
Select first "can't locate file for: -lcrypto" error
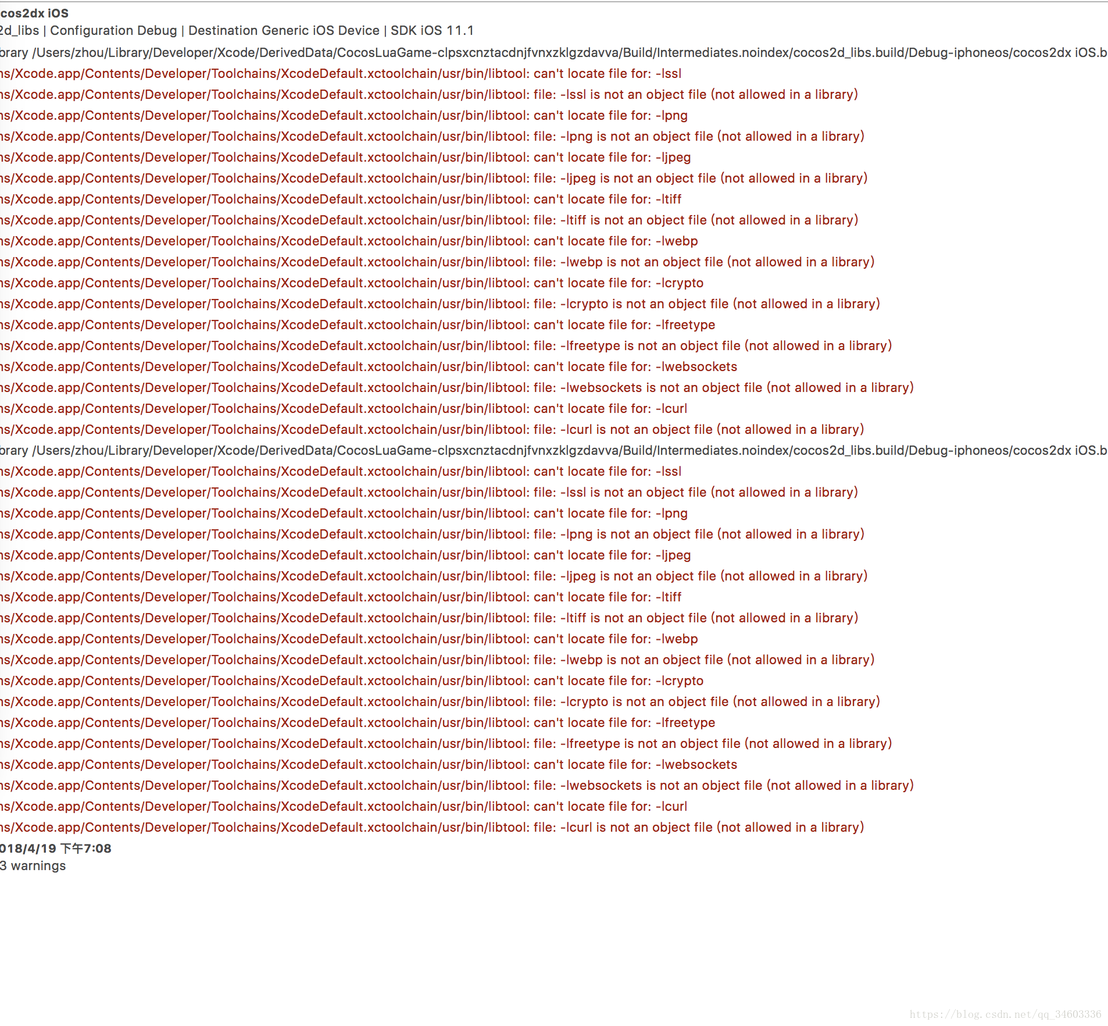[352, 283]
